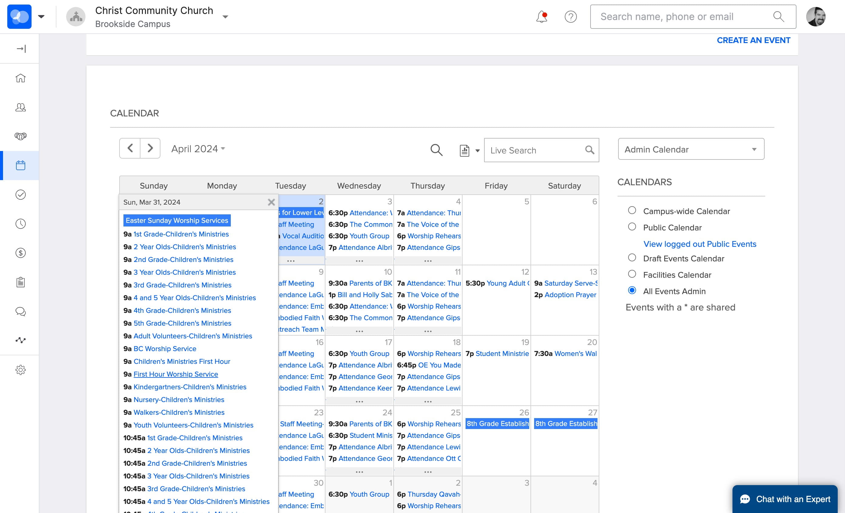Expand the export options arrow

click(477, 151)
